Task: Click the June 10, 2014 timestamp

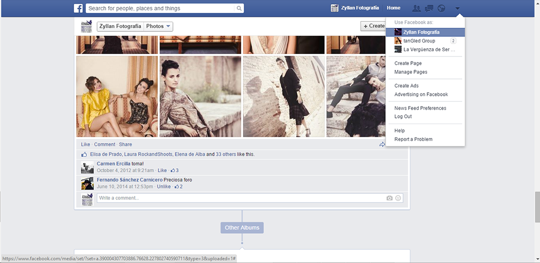Action: (x=125, y=187)
